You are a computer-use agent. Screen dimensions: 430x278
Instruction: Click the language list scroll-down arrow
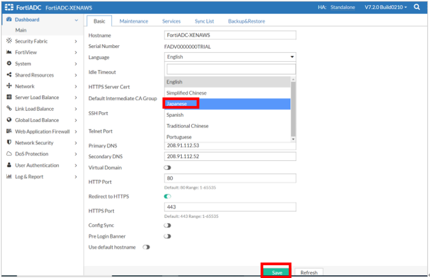[293, 139]
